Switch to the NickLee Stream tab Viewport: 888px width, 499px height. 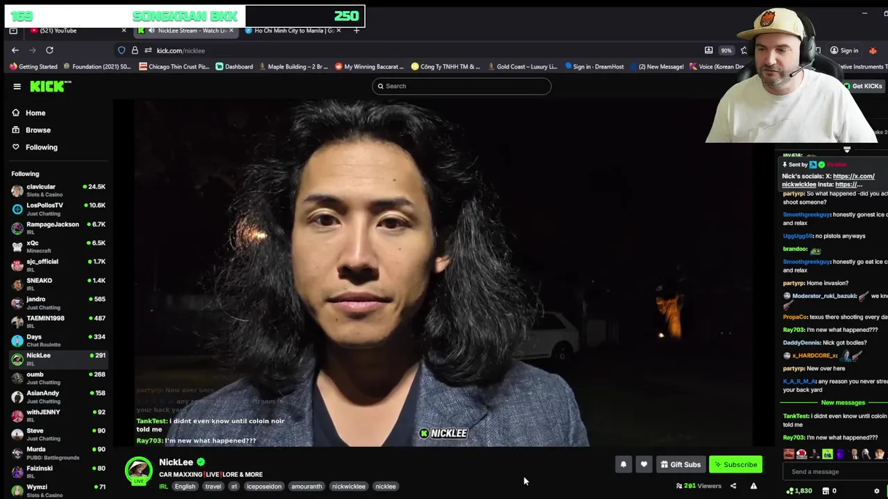(187, 30)
